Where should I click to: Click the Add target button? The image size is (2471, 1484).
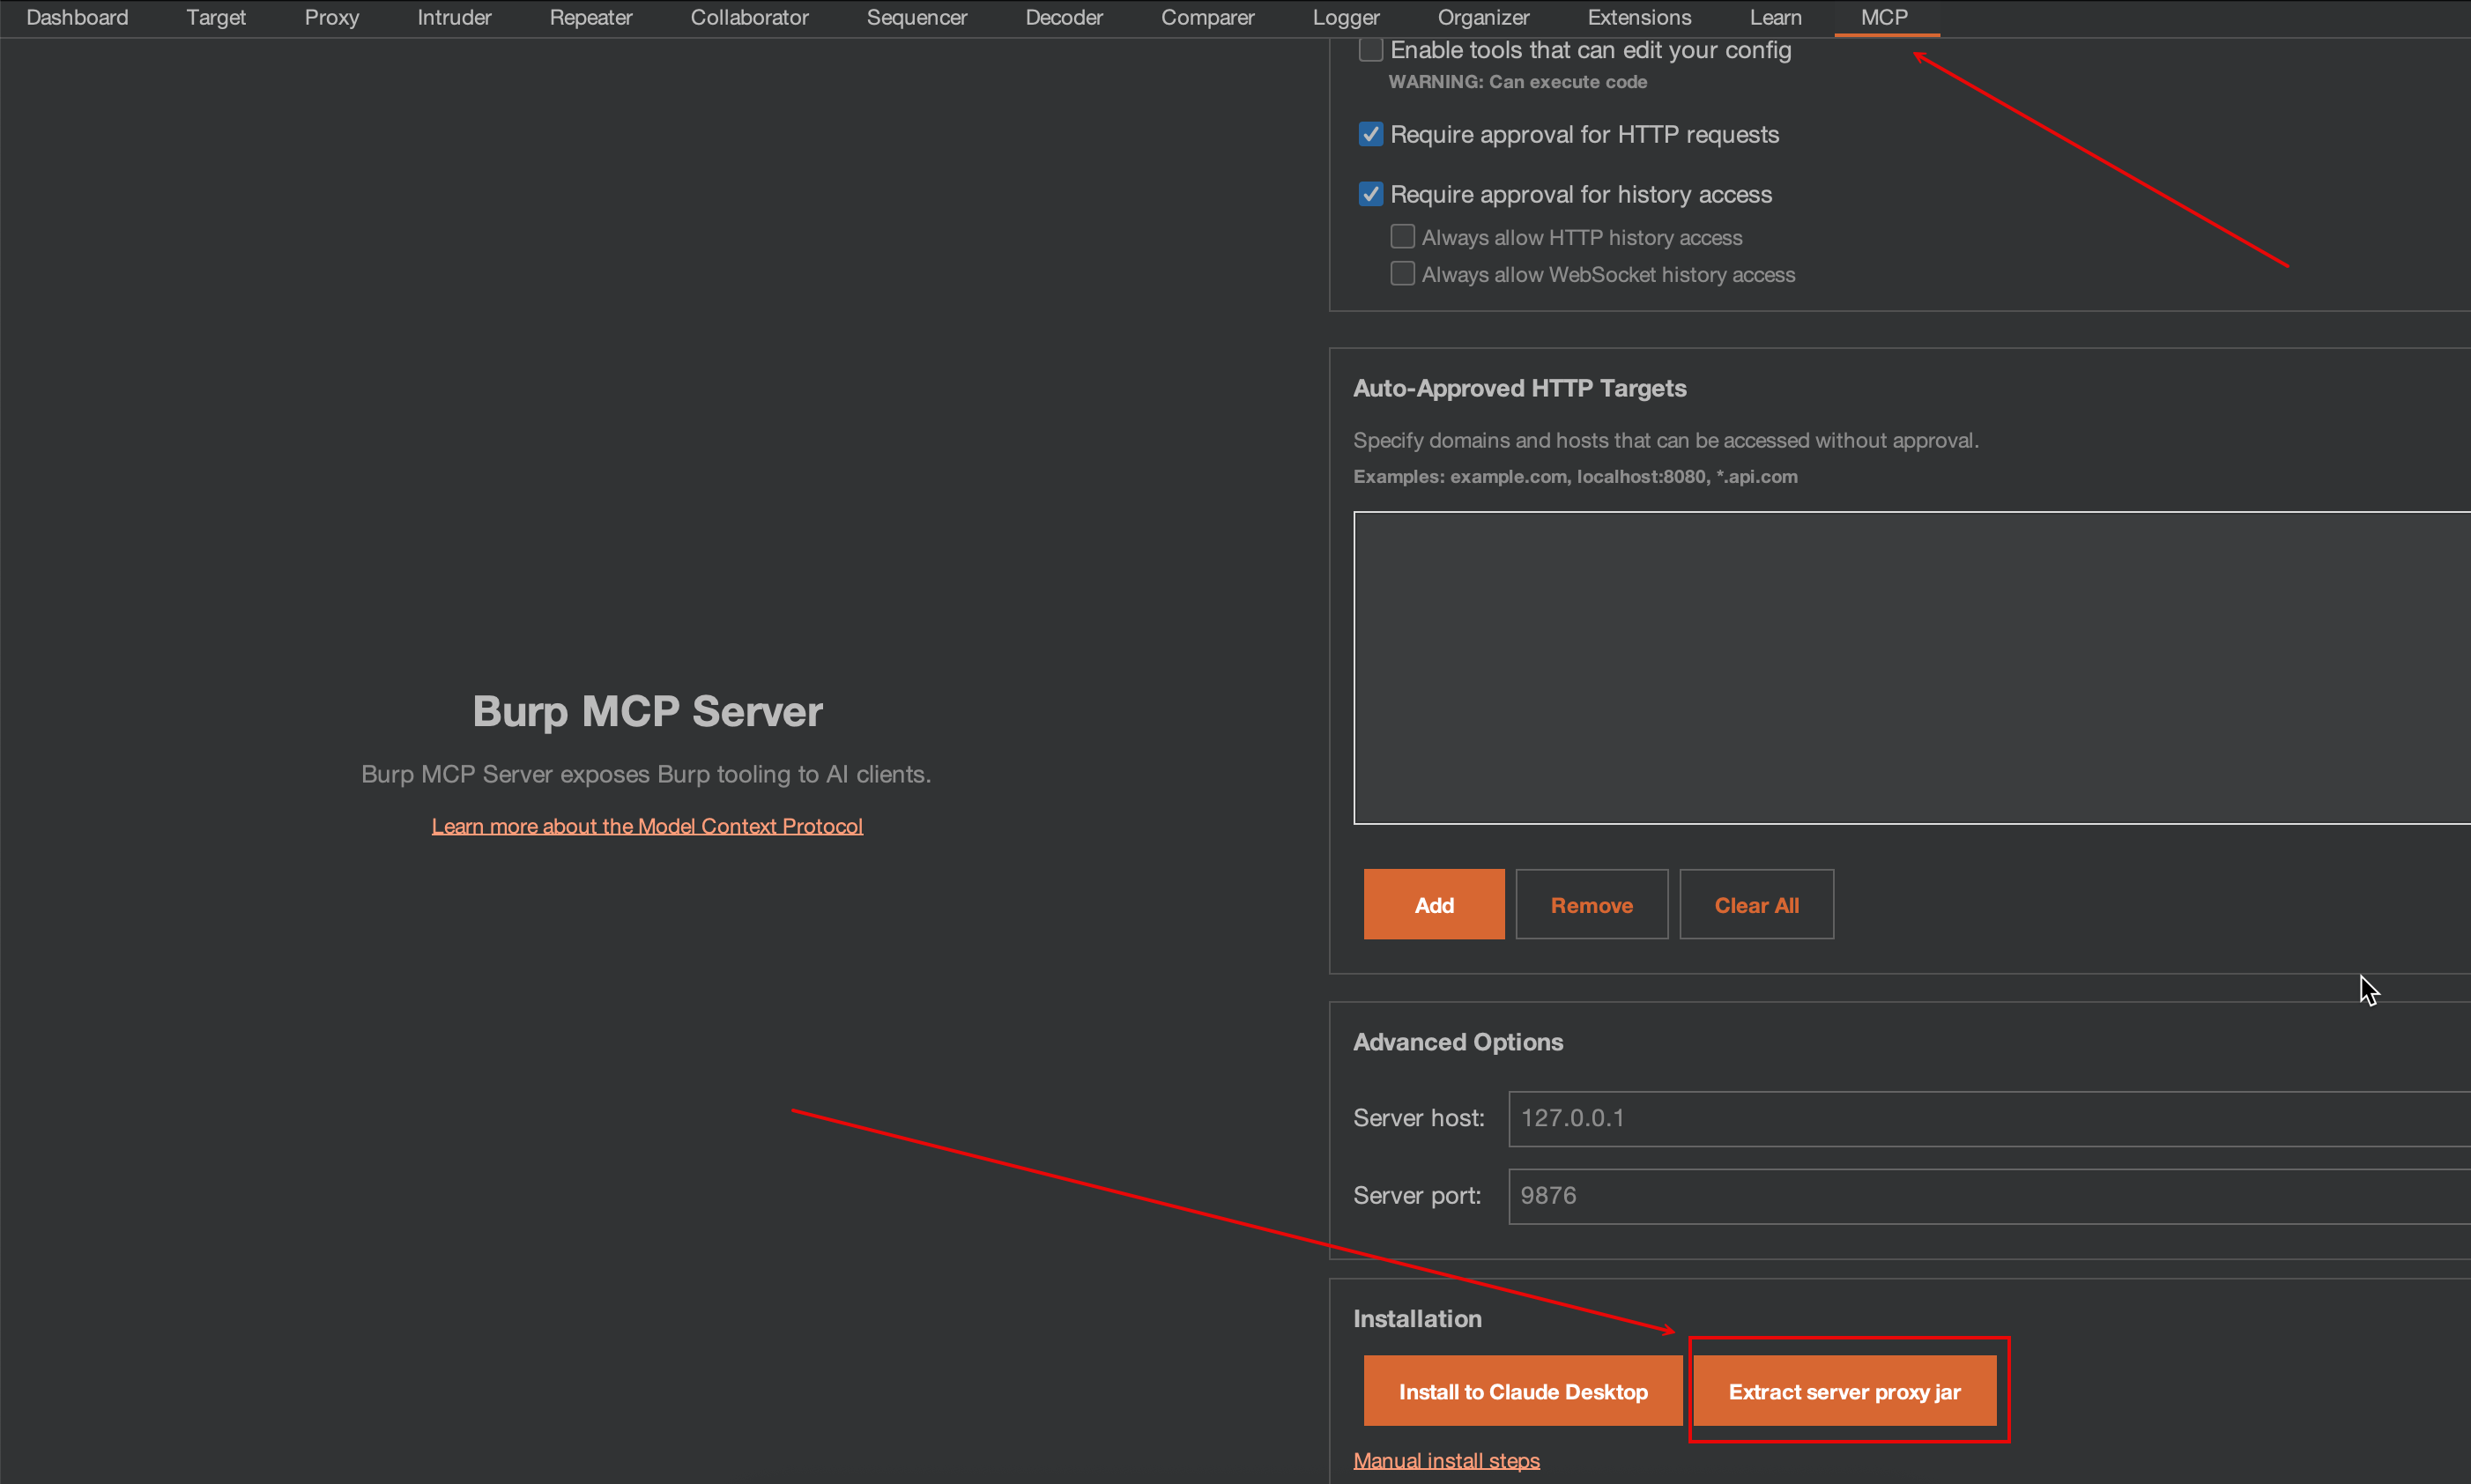[x=1433, y=904]
